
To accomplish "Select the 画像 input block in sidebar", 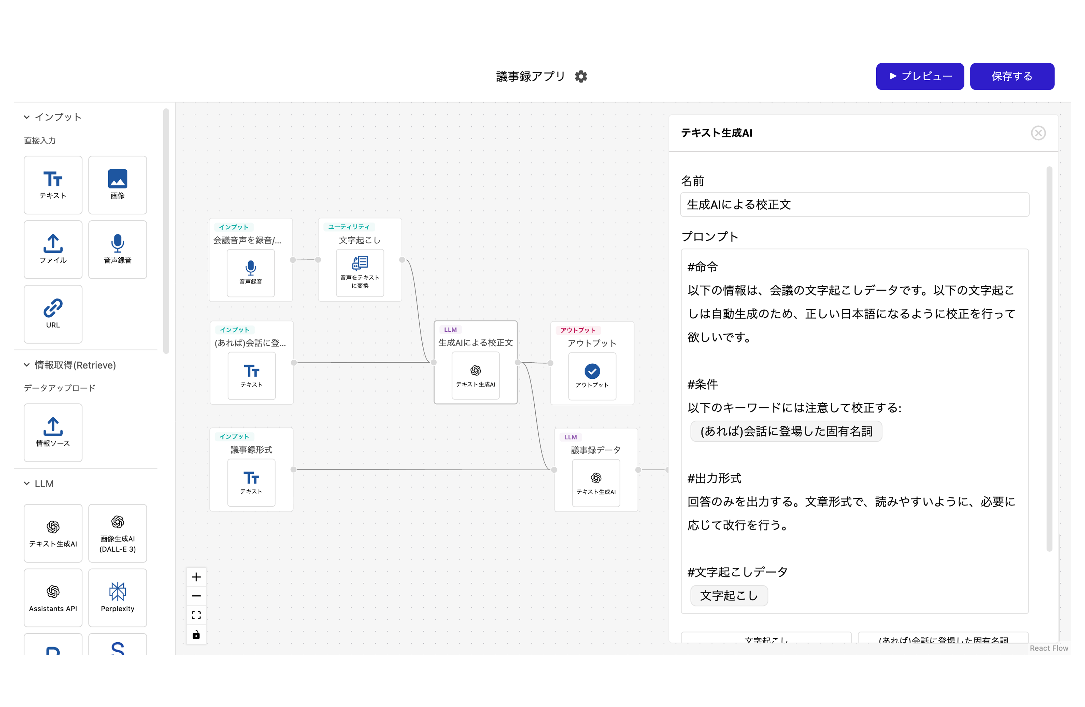I will (118, 185).
